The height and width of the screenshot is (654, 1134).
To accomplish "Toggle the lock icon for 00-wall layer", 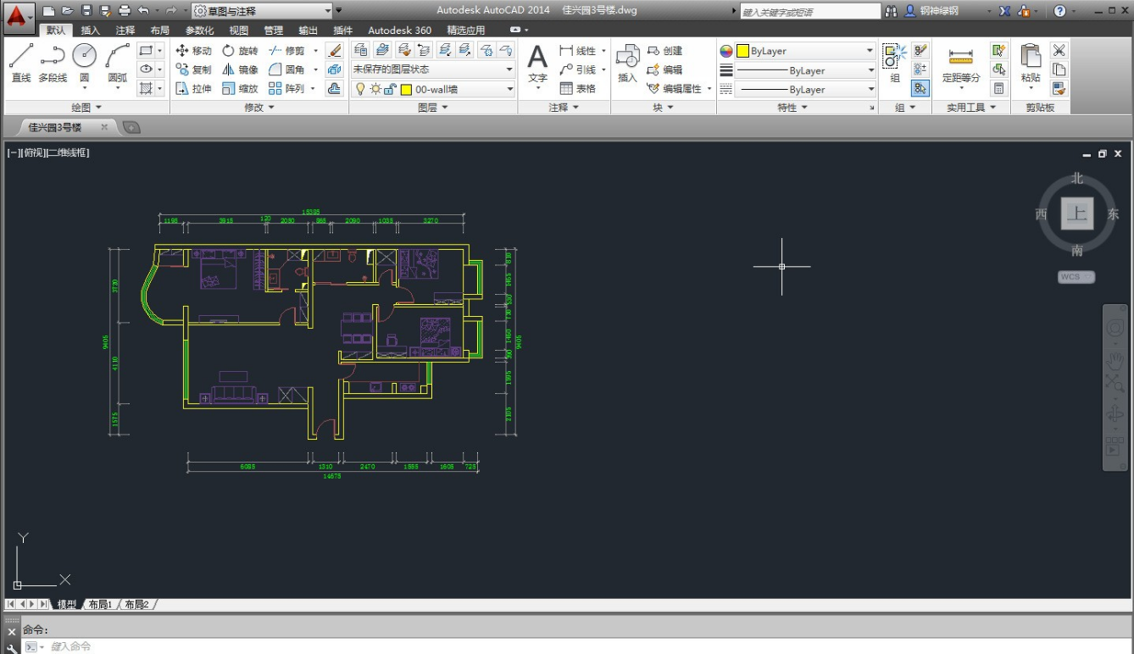I will point(389,89).
